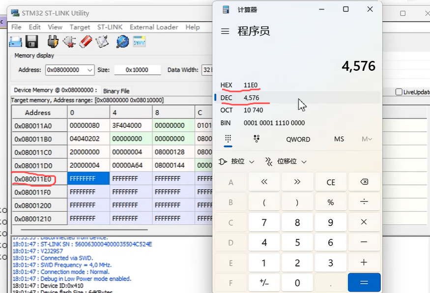This screenshot has height=293, width=430.
Task: Click the open parenthesis key
Action: (264, 202)
